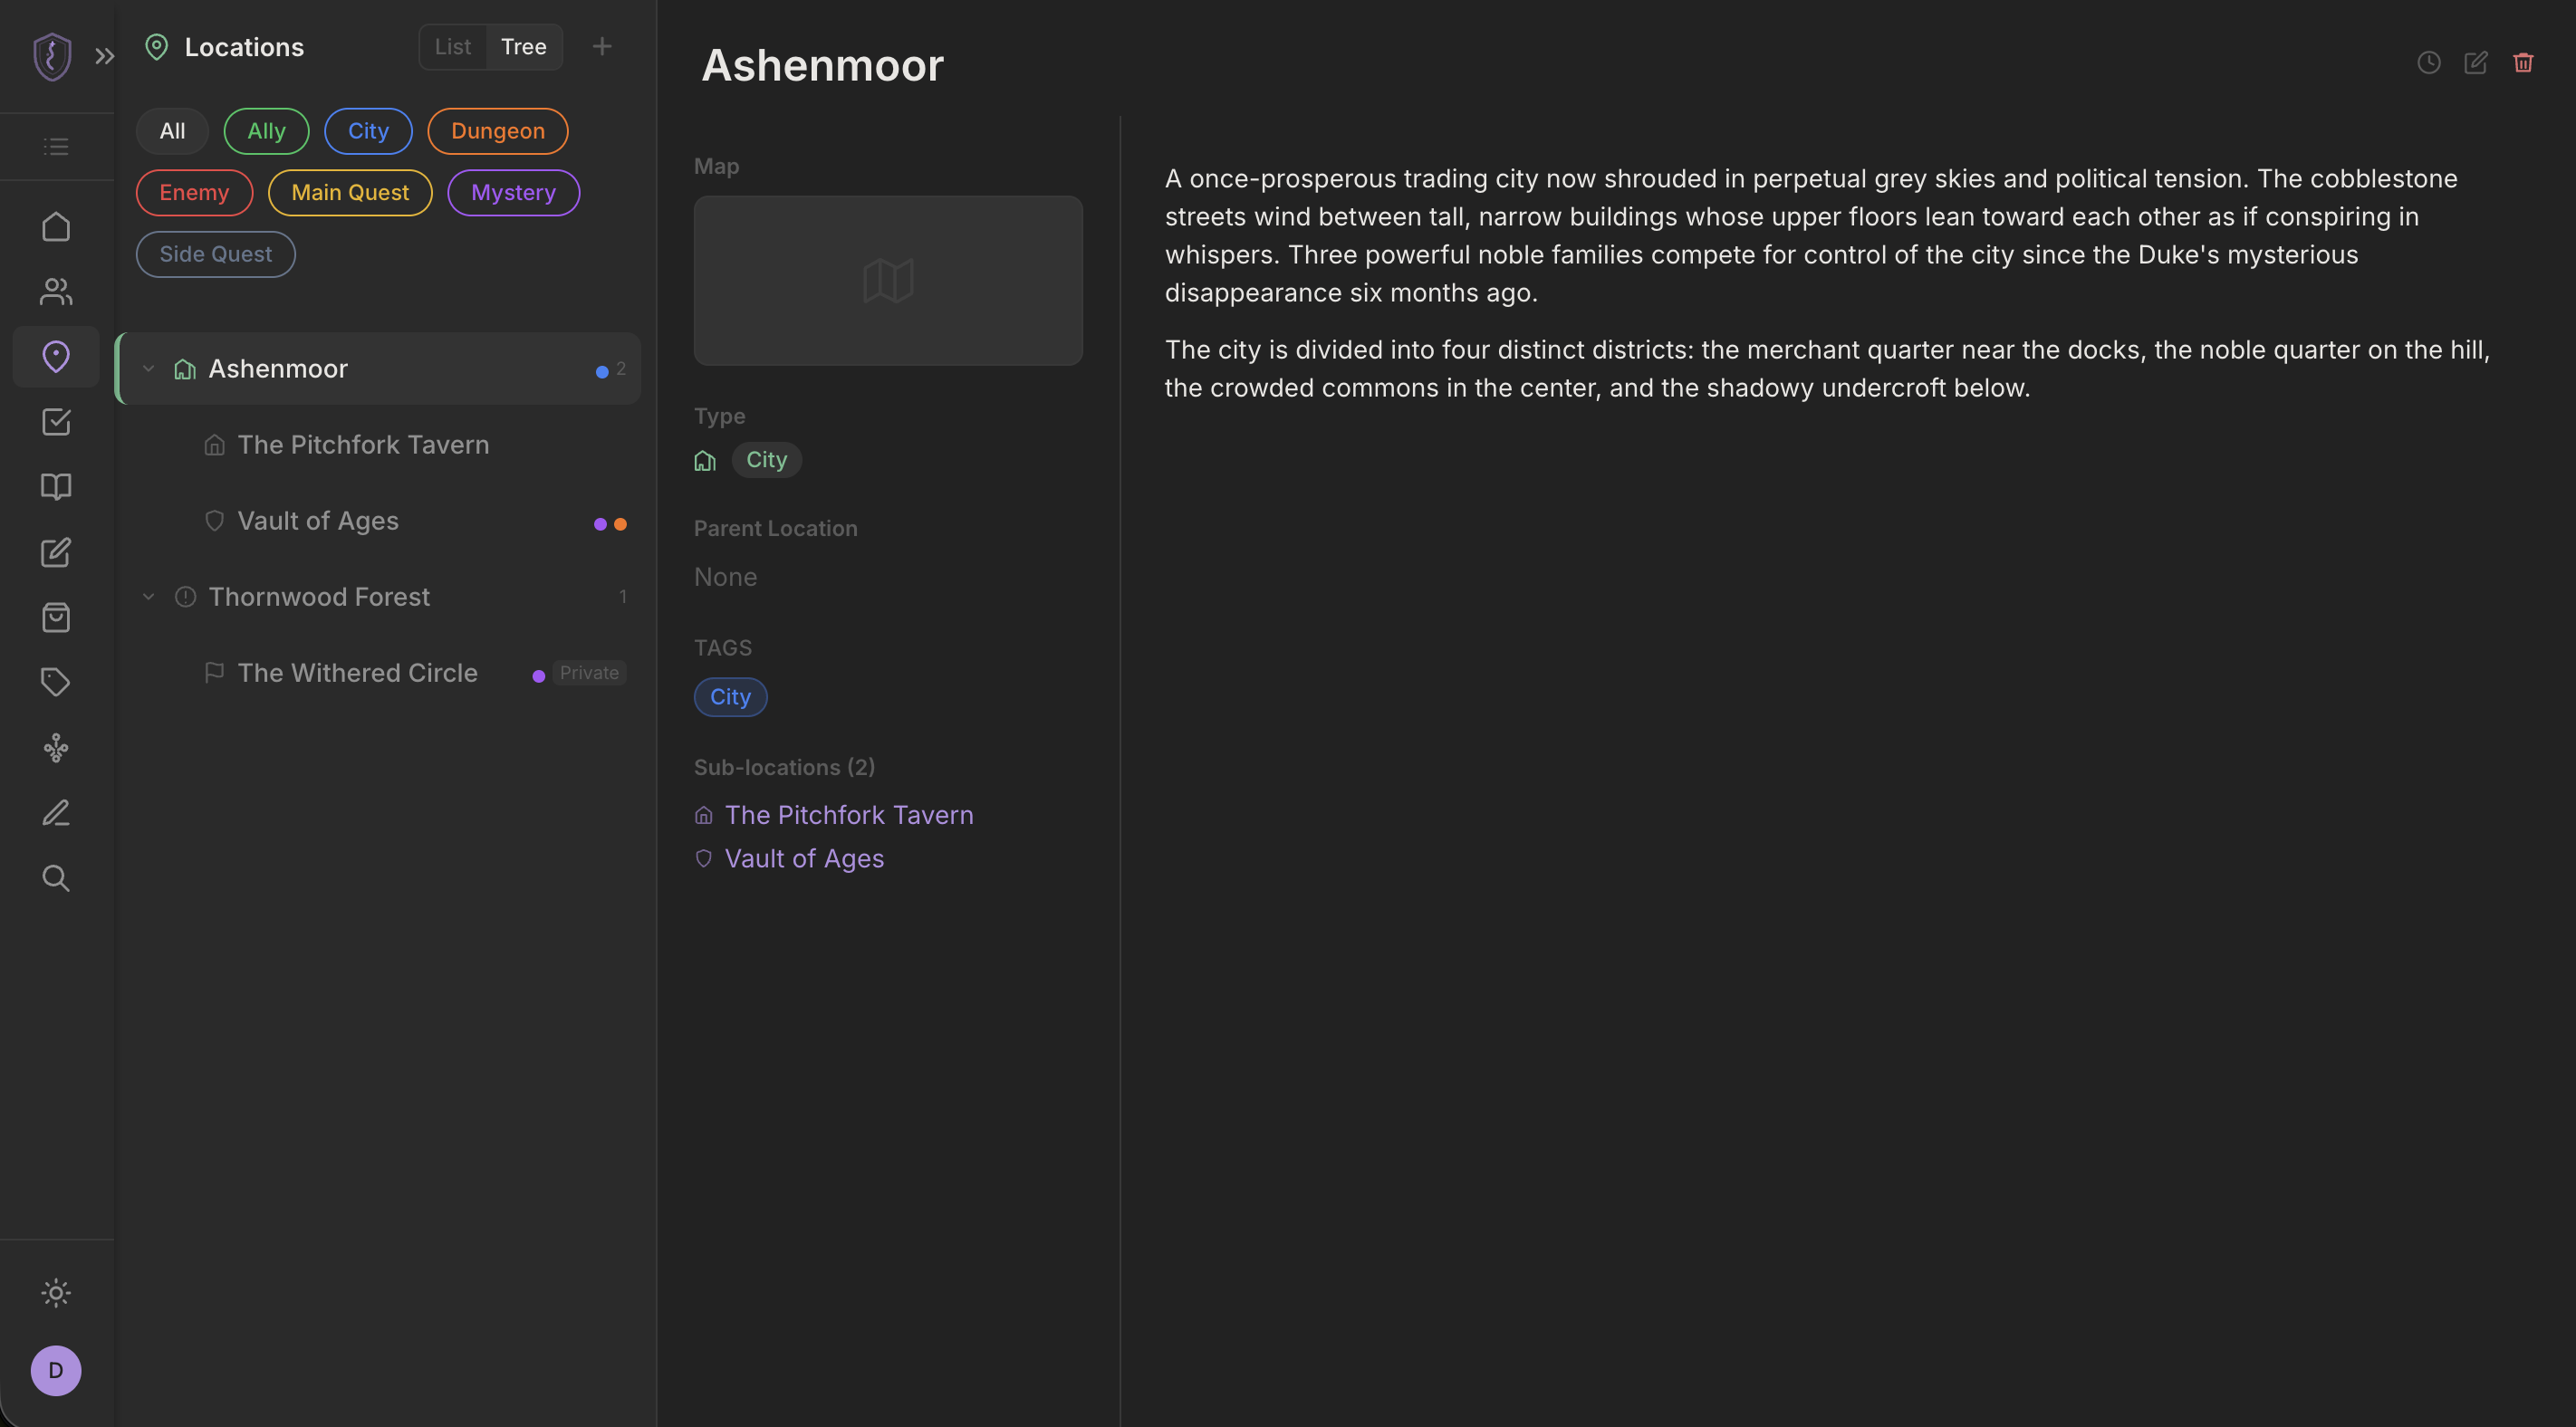Filter by Main Quest tag
This screenshot has width=2576, height=1427.
click(350, 193)
